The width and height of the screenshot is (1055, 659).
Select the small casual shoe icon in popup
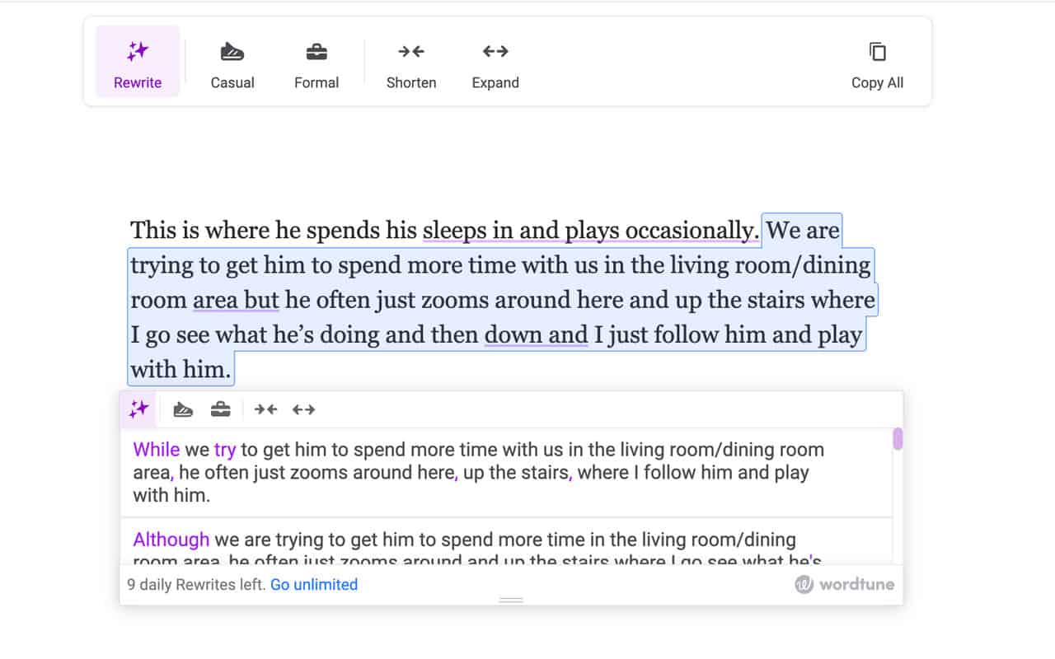pos(183,409)
